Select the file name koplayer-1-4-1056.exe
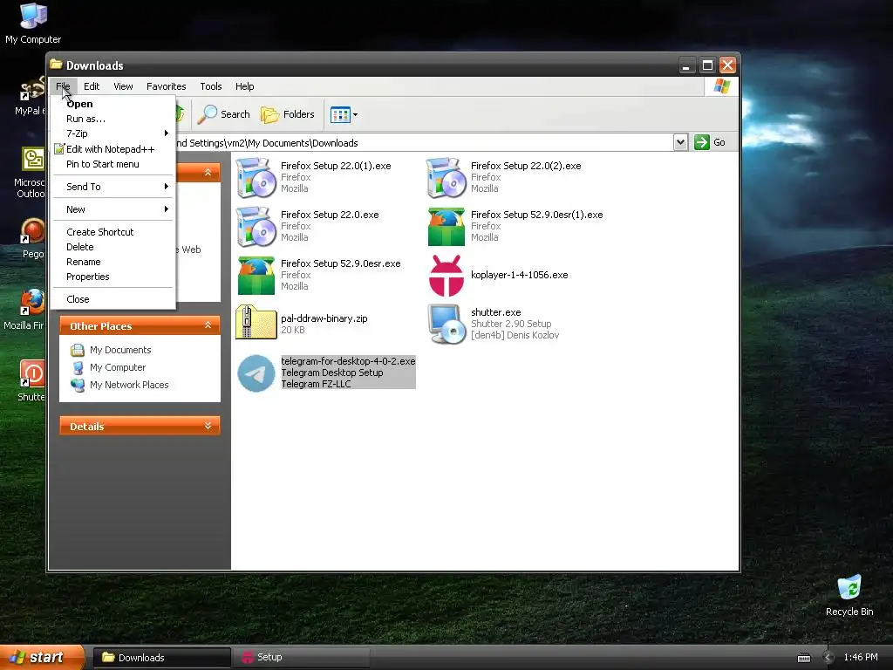 click(520, 275)
